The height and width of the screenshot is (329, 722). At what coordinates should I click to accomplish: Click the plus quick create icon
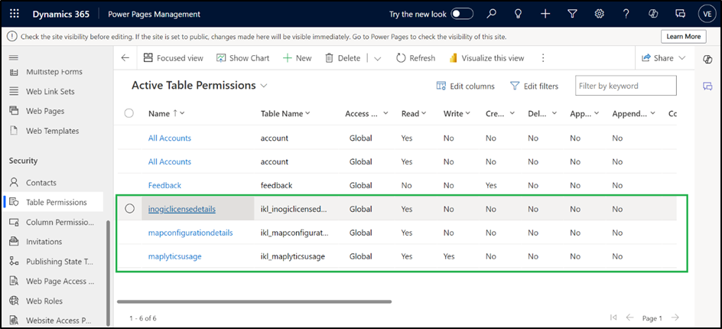(x=545, y=14)
